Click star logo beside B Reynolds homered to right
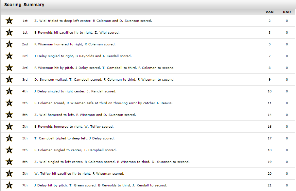This screenshot has height=191, width=296. coord(9,126)
